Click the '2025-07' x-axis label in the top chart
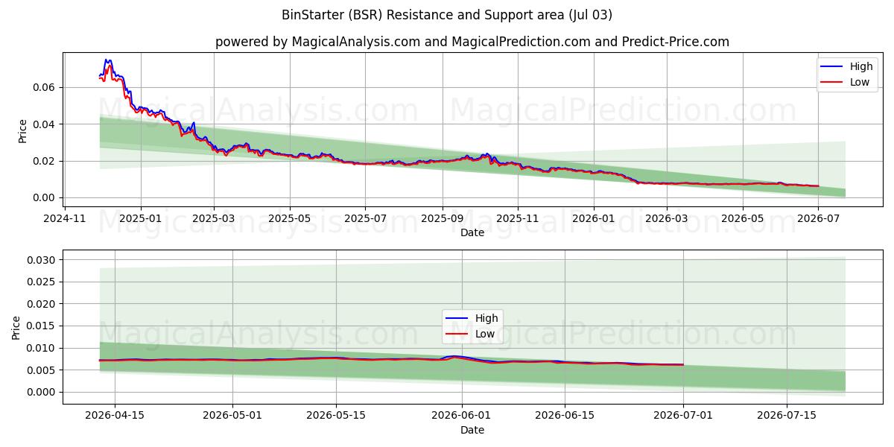This screenshot has height=447, width=894. (365, 218)
